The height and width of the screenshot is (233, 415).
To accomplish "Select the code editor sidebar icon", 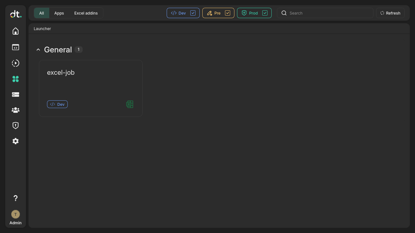I will pyautogui.click(x=16, y=47).
